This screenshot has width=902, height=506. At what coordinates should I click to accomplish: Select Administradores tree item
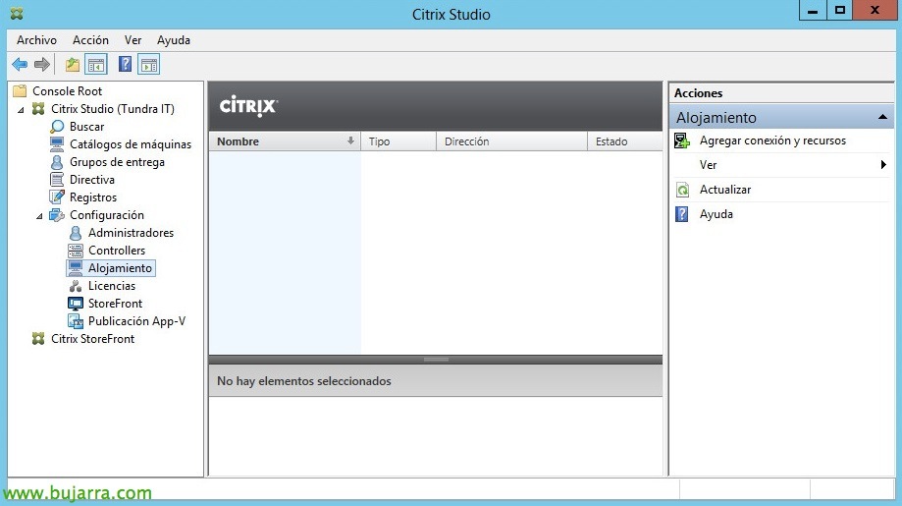point(131,233)
